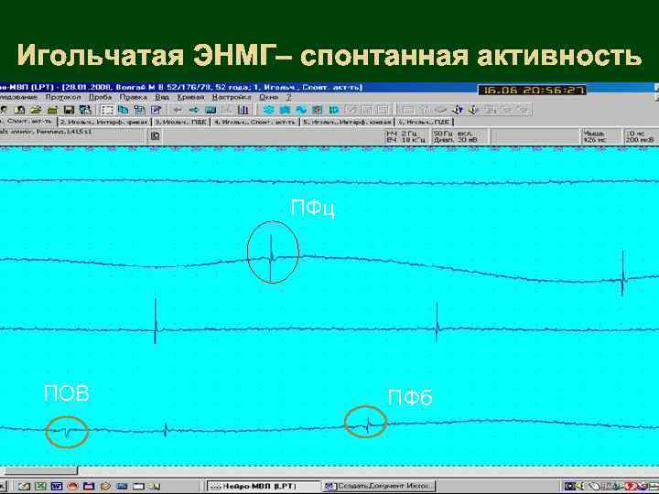Open the Вид menu

coord(162,97)
